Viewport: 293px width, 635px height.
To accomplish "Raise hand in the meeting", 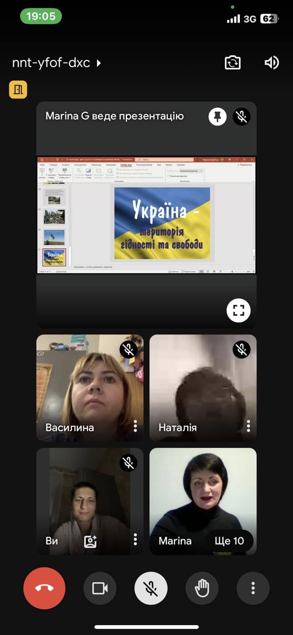I will coord(202,588).
